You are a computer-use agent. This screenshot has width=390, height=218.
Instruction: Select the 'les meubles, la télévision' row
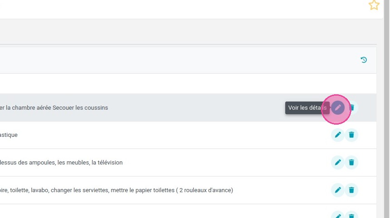point(188,163)
